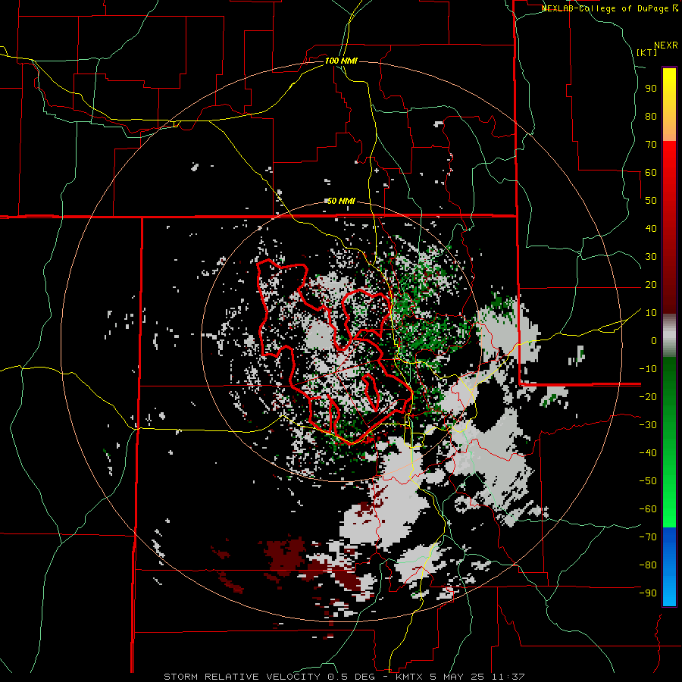
Task: Click the -80 scale value
Action: [x=648, y=565]
